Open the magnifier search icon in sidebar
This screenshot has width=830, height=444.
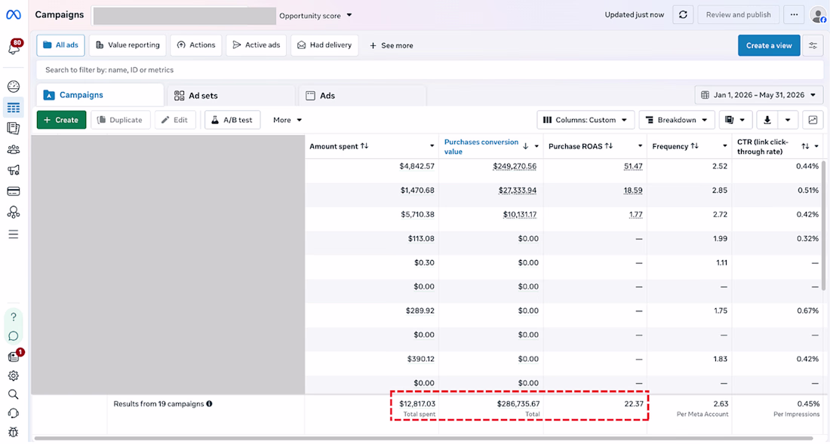[14, 394]
